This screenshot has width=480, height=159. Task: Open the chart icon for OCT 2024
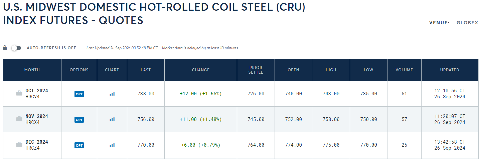[x=112, y=94]
